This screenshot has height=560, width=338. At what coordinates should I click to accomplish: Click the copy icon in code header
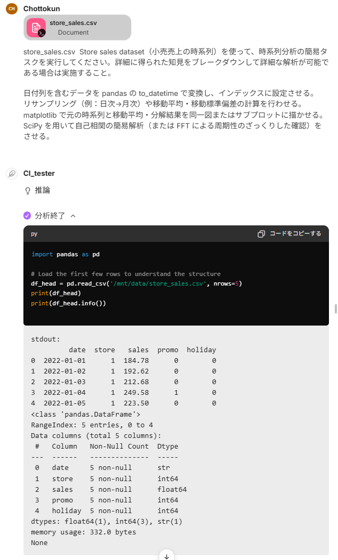tap(261, 234)
